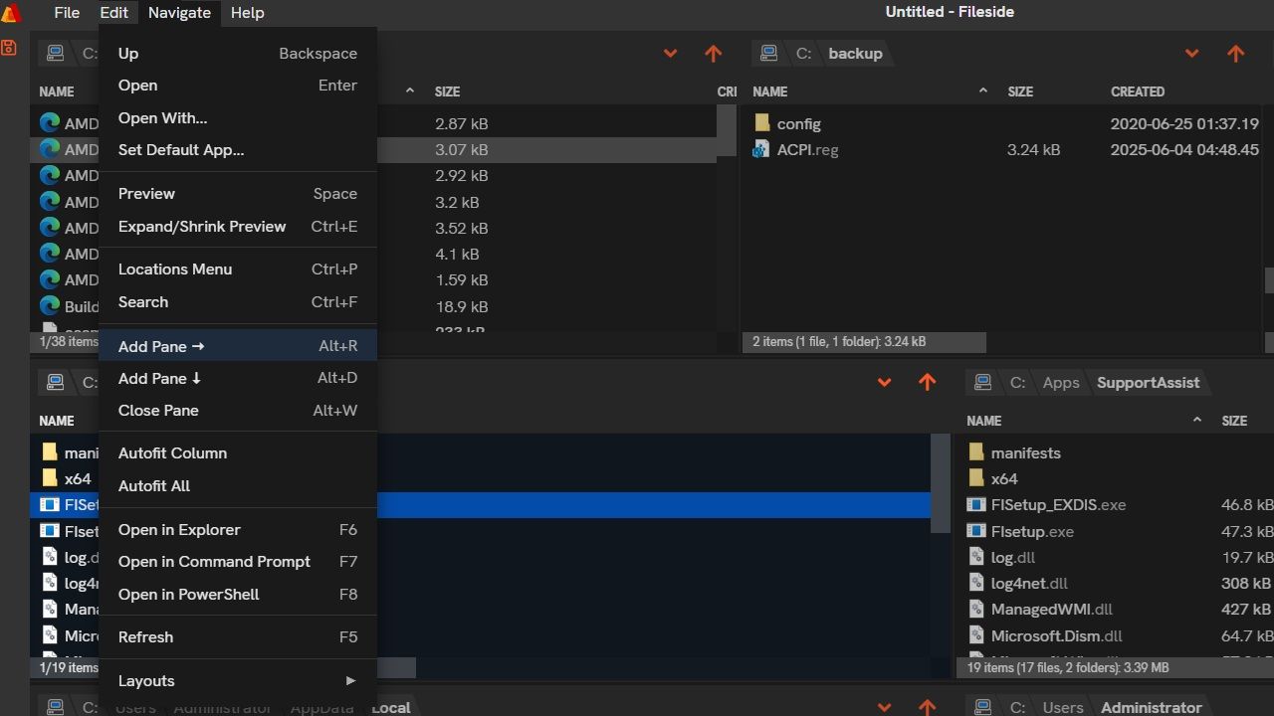
Task: Select 'Open in Explorer' from the menu
Action: (179, 529)
